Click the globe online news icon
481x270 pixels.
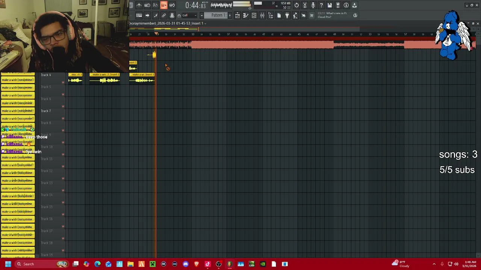tap(355, 15)
